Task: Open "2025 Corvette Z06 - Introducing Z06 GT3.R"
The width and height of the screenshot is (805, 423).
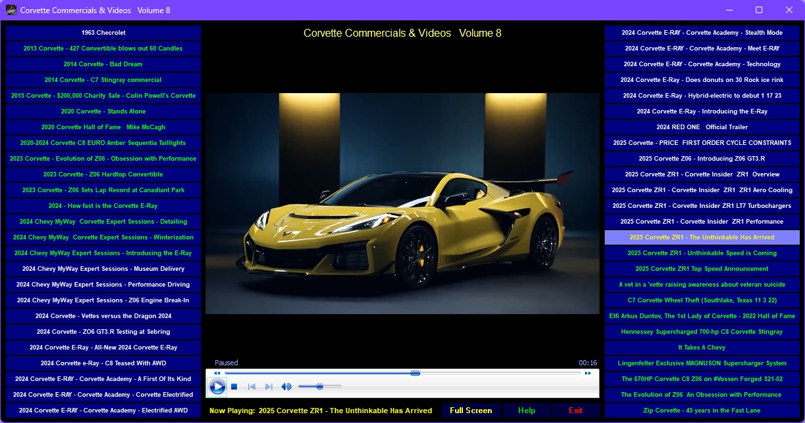Action: 702,159
